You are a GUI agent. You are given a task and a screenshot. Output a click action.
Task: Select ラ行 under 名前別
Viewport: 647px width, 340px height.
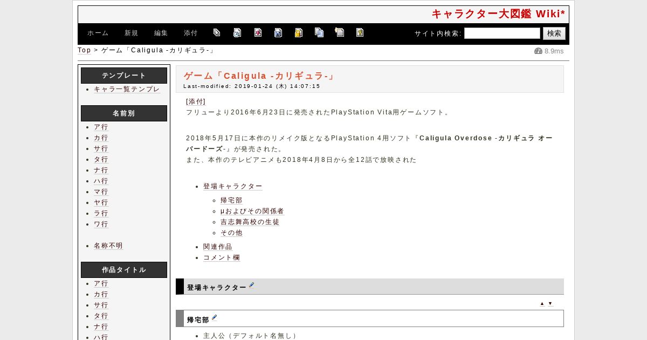pos(101,213)
